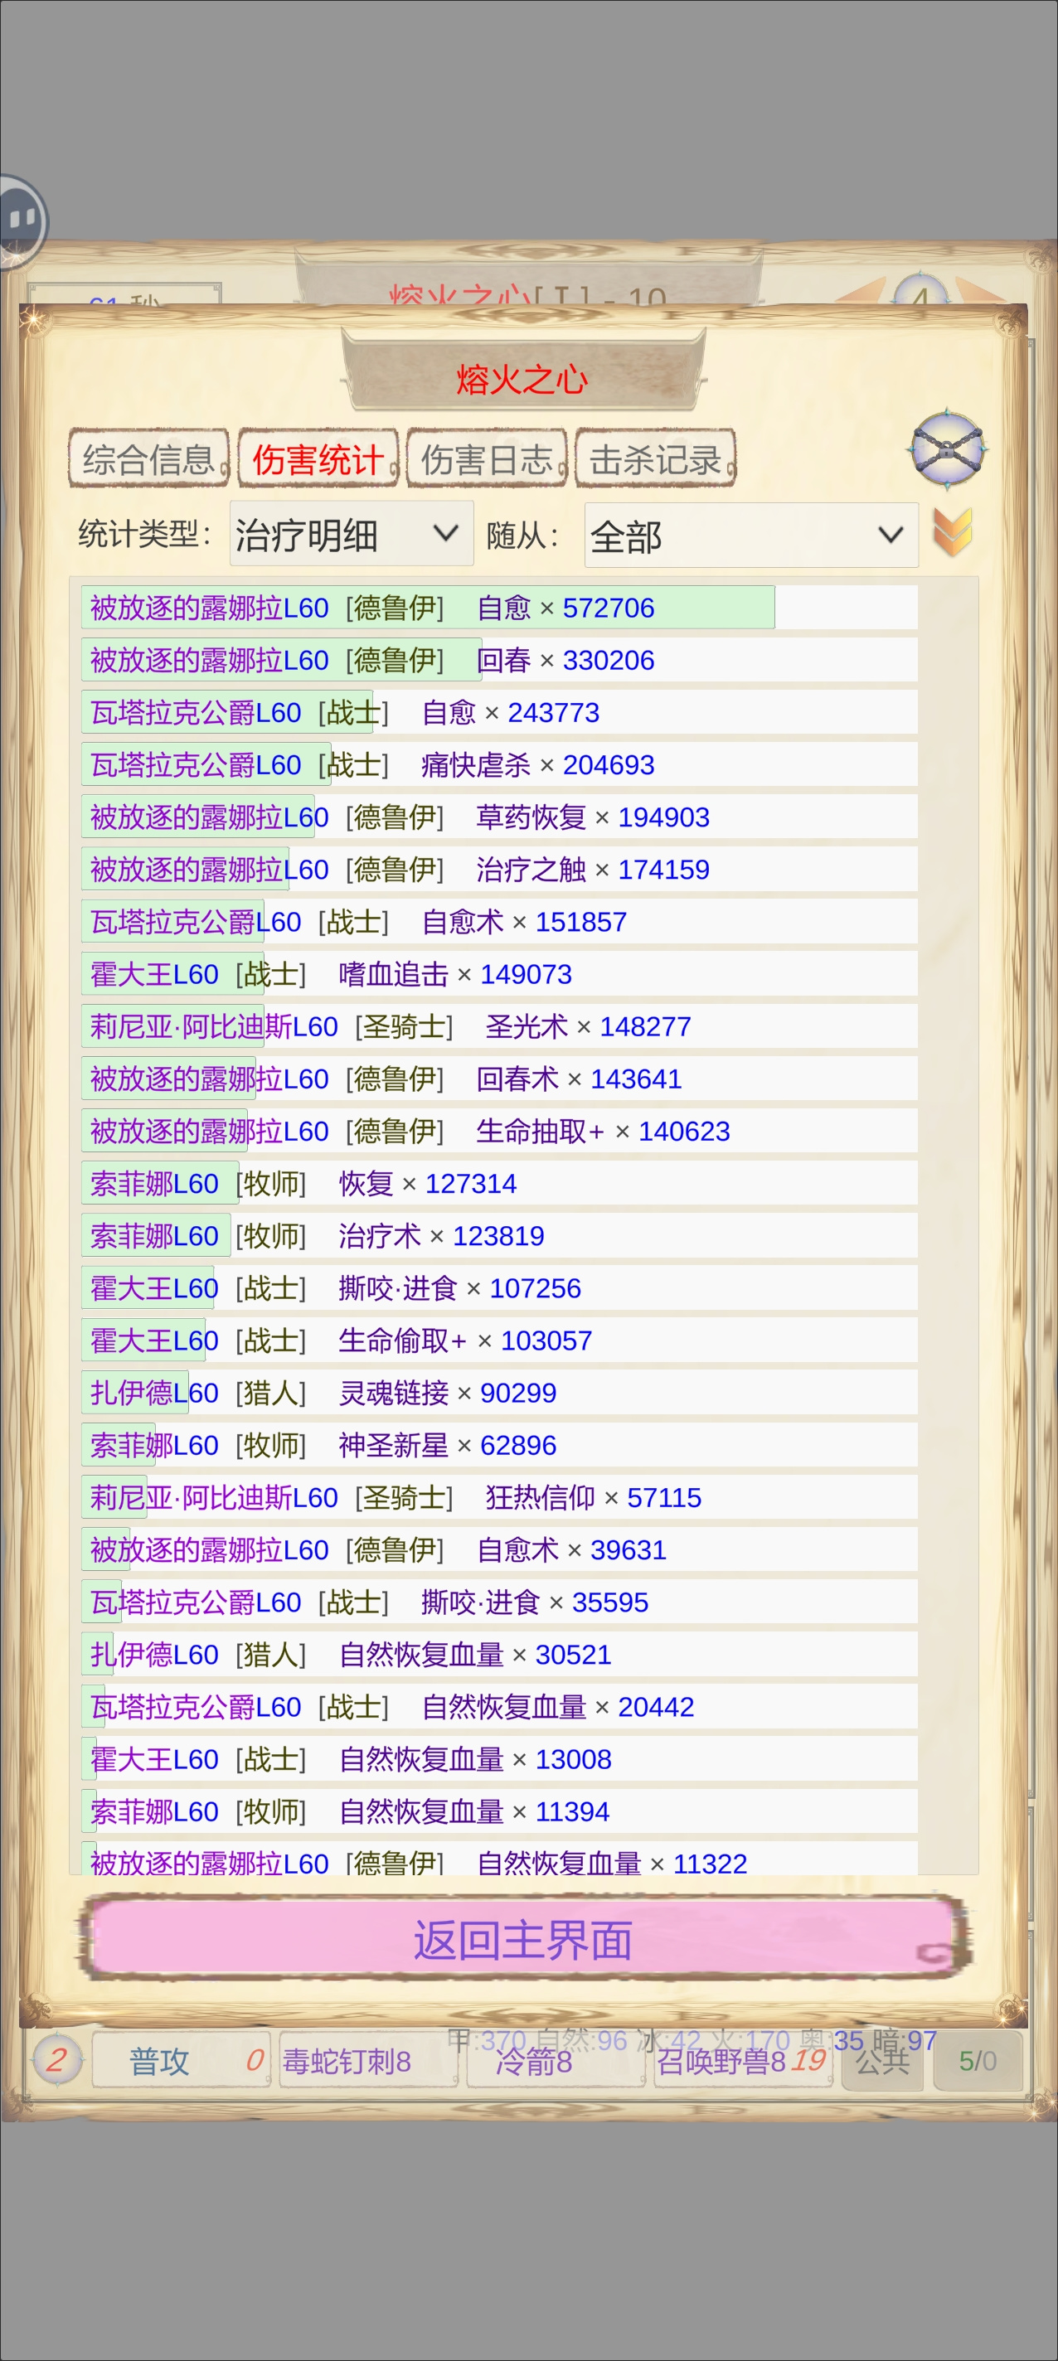This screenshot has height=2361, width=1058.
Task: Click the golden double-chevron arrow icon
Action: click(953, 531)
